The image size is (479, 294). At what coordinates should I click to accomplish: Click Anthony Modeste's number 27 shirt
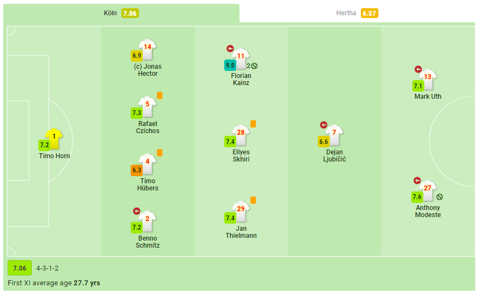428,191
